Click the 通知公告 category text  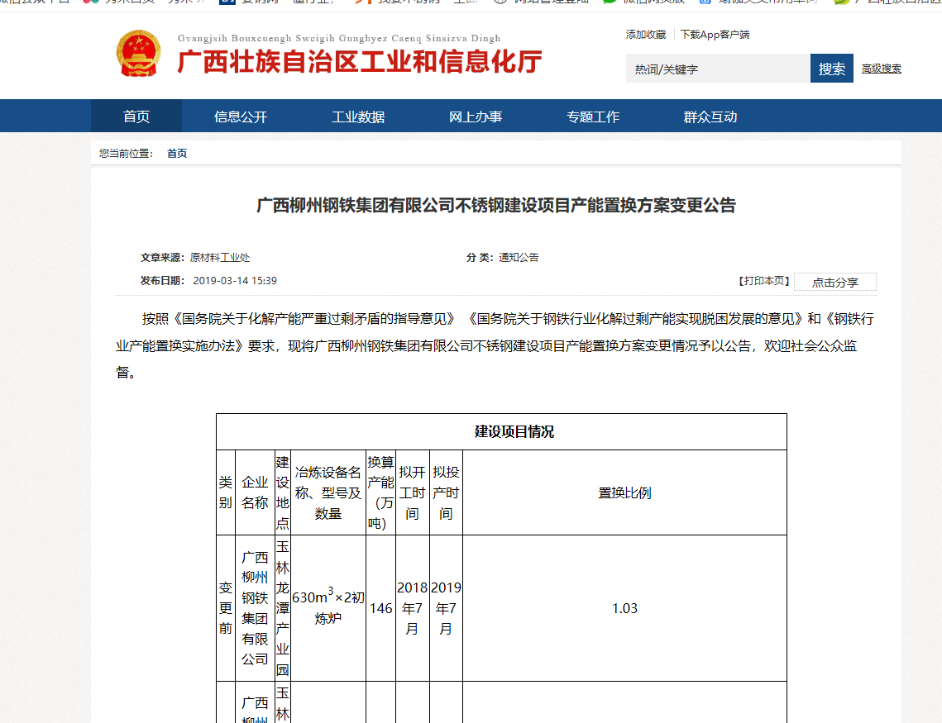pyautogui.click(x=519, y=258)
